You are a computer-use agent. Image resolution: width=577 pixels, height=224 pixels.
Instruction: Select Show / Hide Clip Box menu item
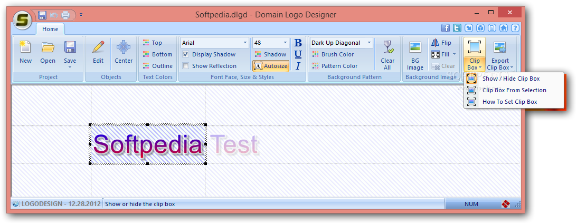coord(514,79)
